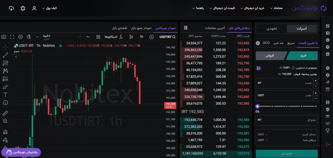Collapse the volume indicator legend
This screenshot has width=333, height=158.
coord(16,57)
